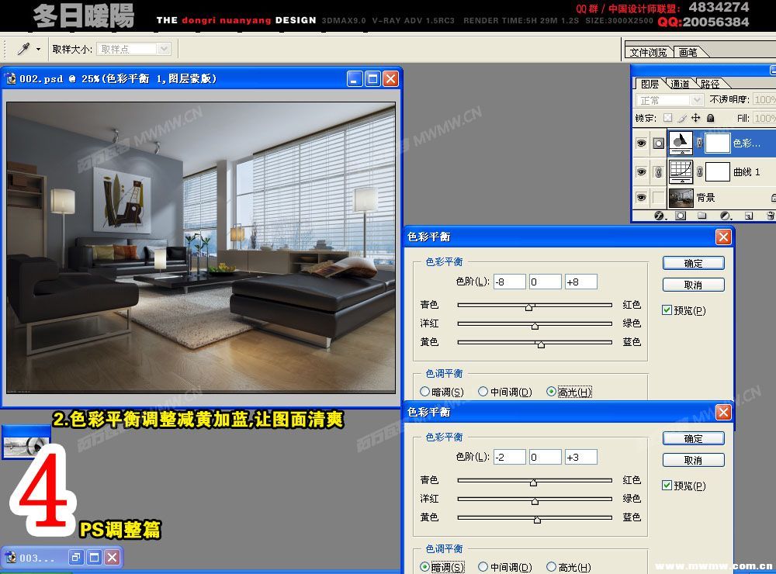Select the 图层 panel tab
Screen dimensions: 776x574
[650, 84]
